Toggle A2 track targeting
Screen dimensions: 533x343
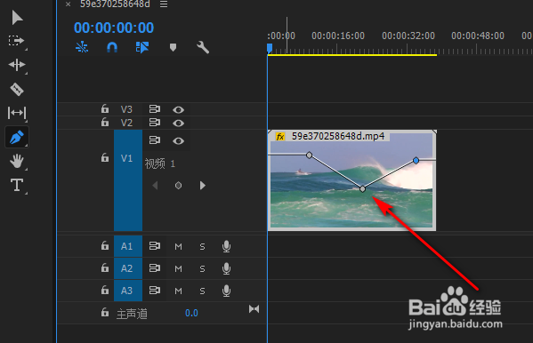tap(128, 268)
